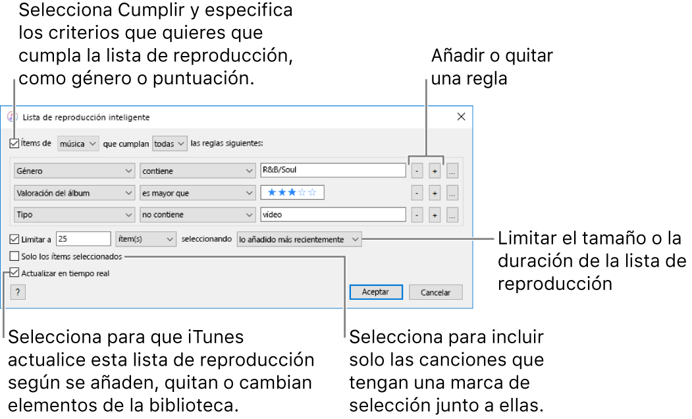
Task: Click ellipsis nest button on Tipo row
Action: (x=452, y=215)
